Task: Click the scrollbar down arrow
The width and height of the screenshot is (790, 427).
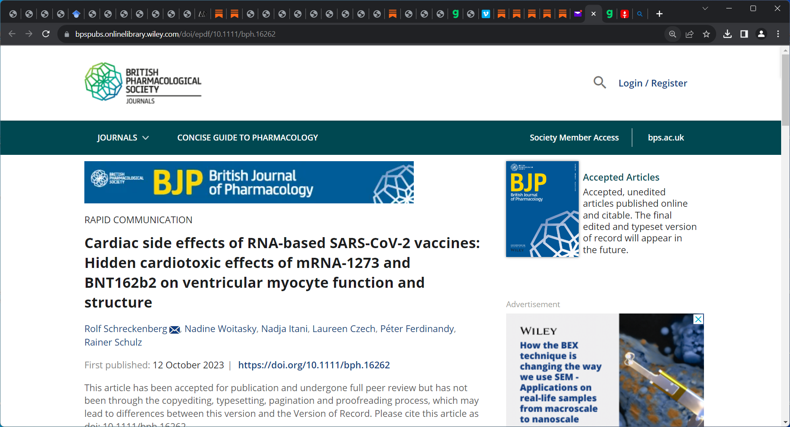Action: [785, 422]
